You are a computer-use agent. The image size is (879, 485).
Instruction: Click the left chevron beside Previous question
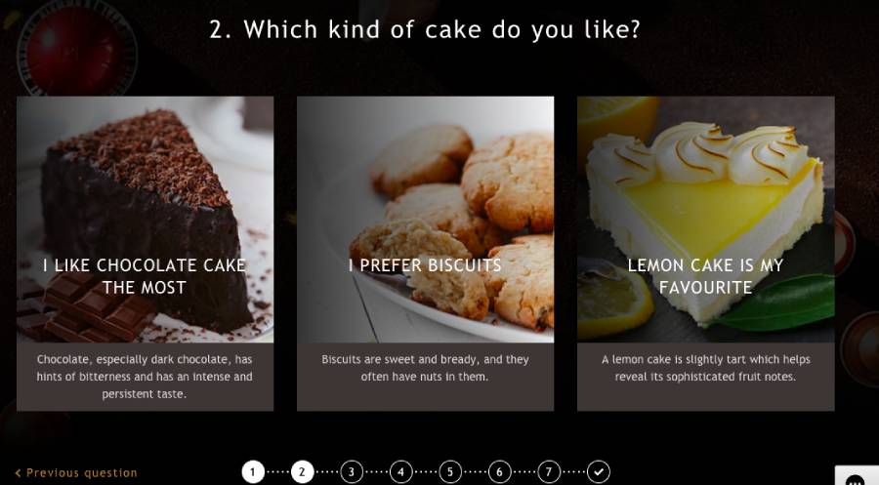[x=18, y=473]
